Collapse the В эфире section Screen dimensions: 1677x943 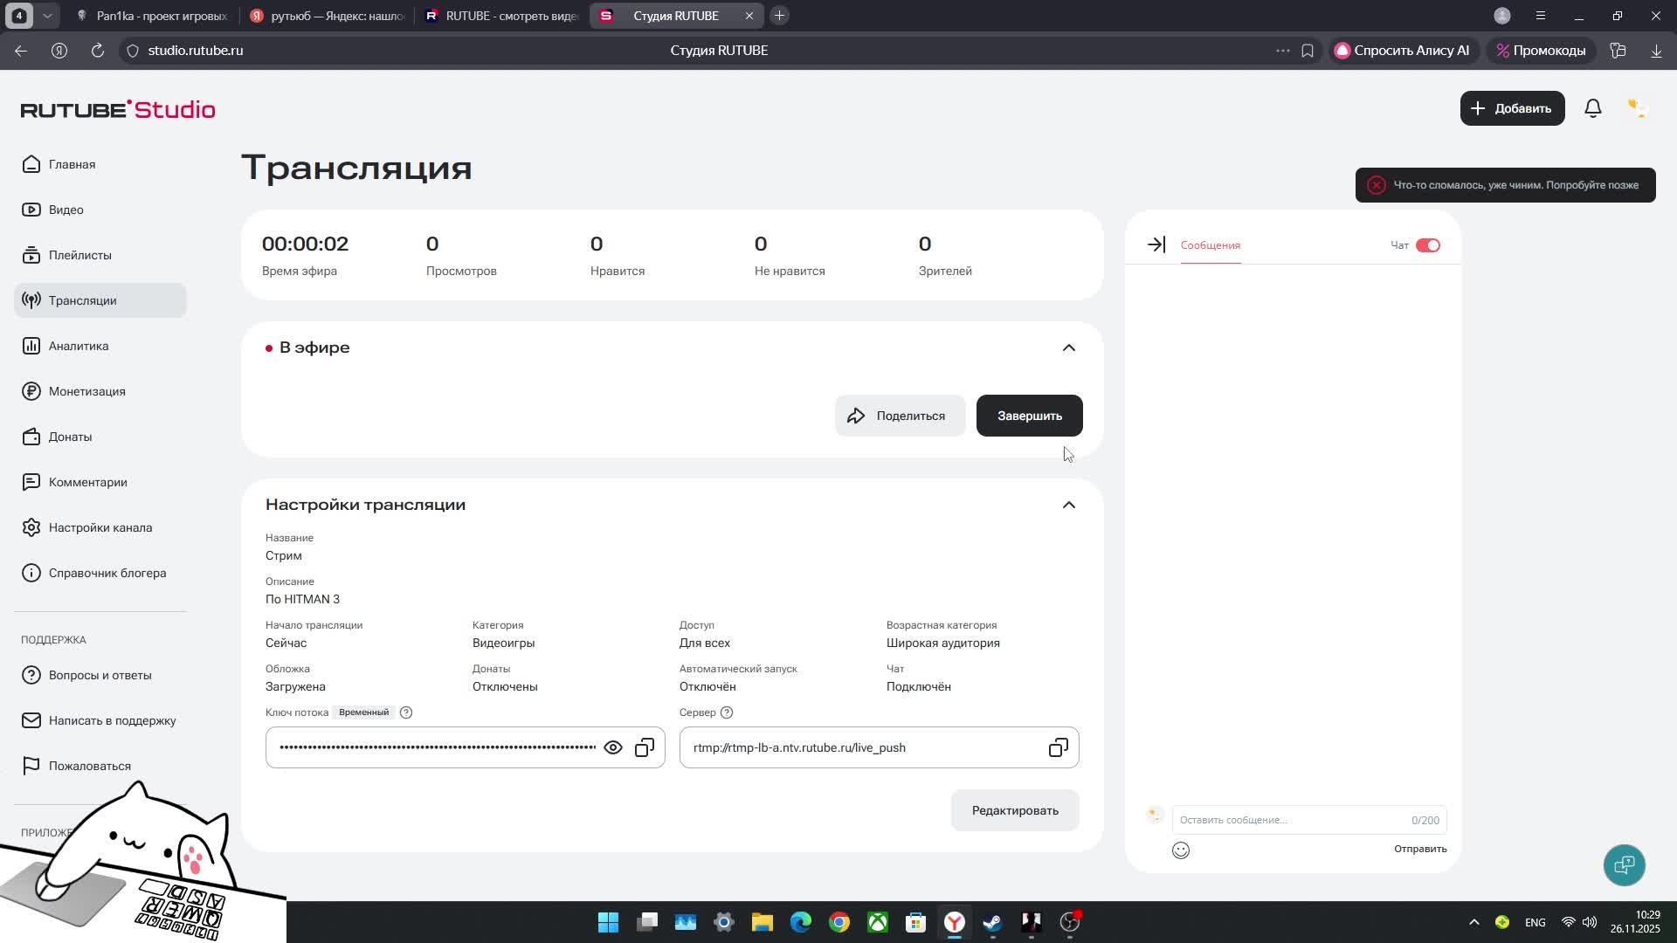[1069, 348]
